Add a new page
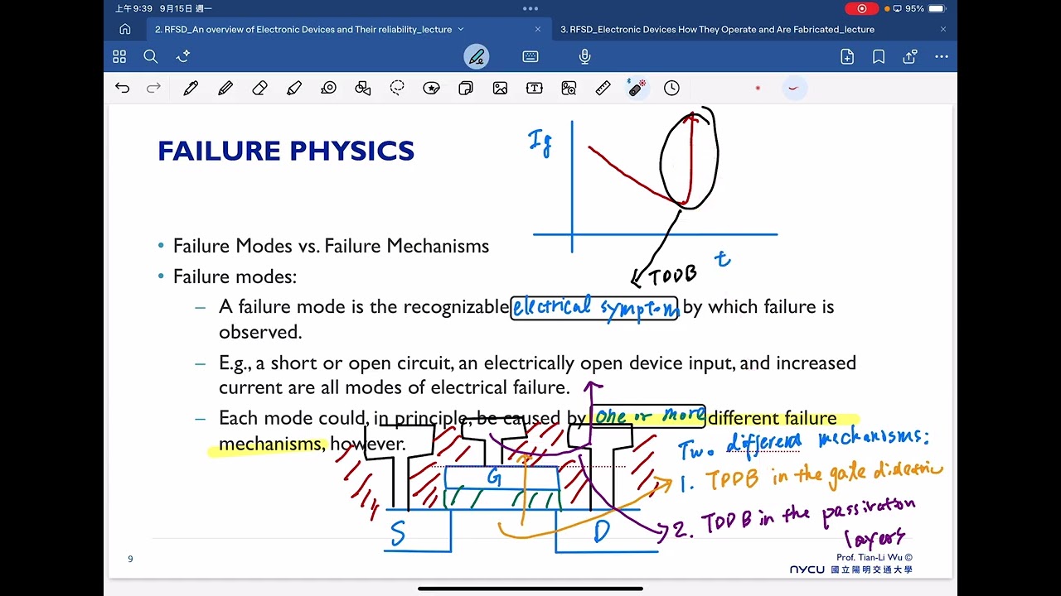 click(847, 56)
